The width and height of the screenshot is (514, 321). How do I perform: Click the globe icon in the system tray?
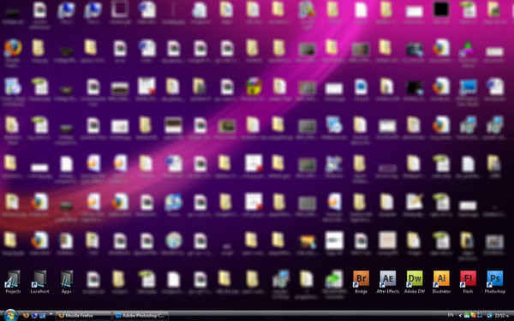coord(490,315)
